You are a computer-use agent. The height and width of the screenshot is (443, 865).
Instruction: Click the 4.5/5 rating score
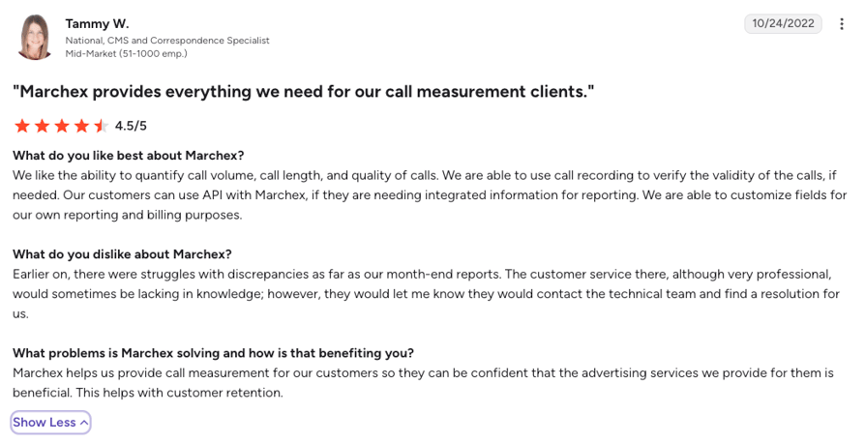click(131, 126)
